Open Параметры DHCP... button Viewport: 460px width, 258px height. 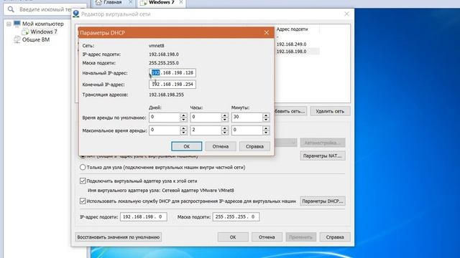pos(323,201)
